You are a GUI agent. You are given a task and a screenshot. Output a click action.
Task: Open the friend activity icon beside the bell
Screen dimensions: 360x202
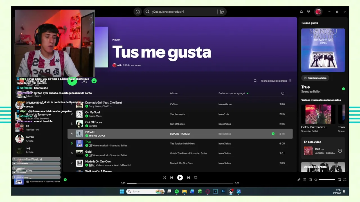[309, 12]
